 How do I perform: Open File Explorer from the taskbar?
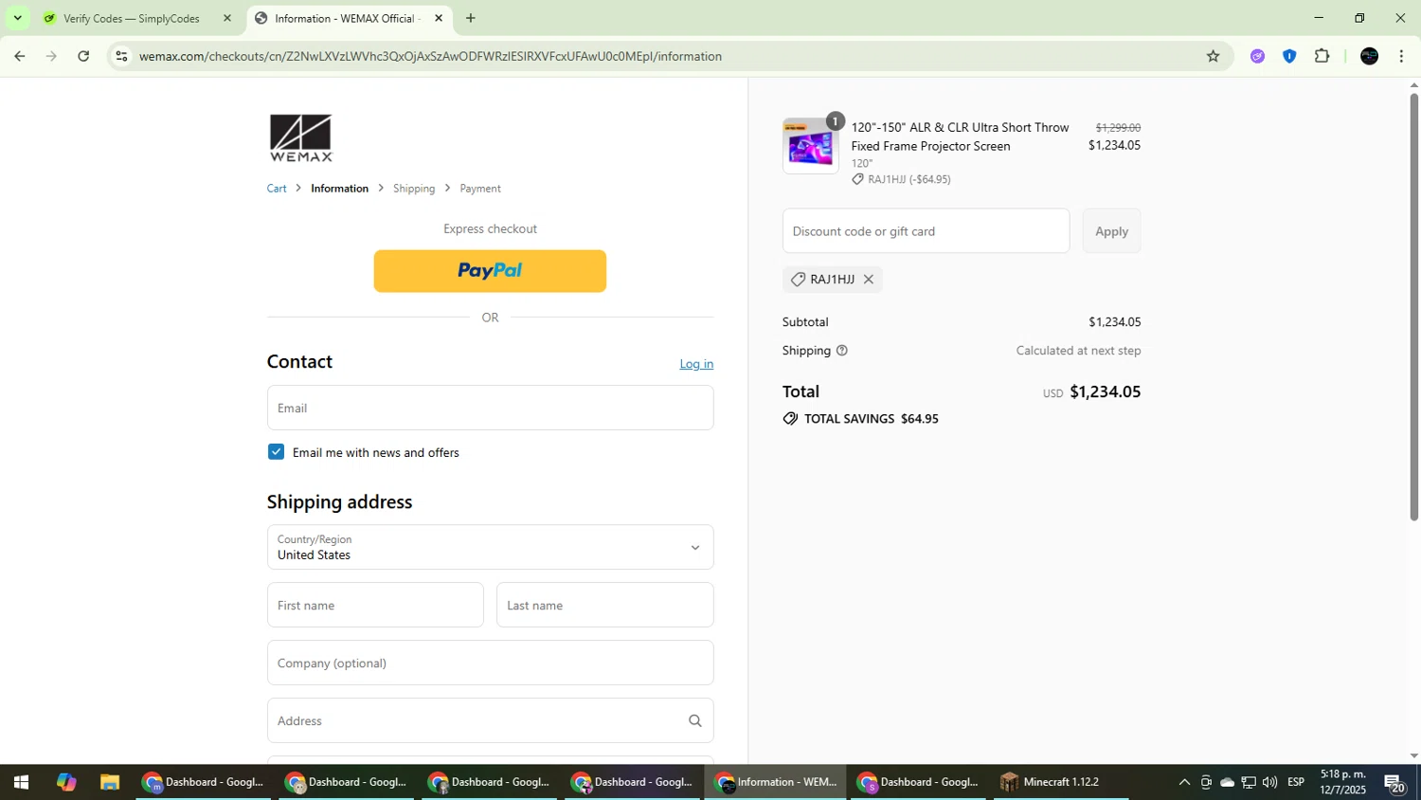click(110, 782)
